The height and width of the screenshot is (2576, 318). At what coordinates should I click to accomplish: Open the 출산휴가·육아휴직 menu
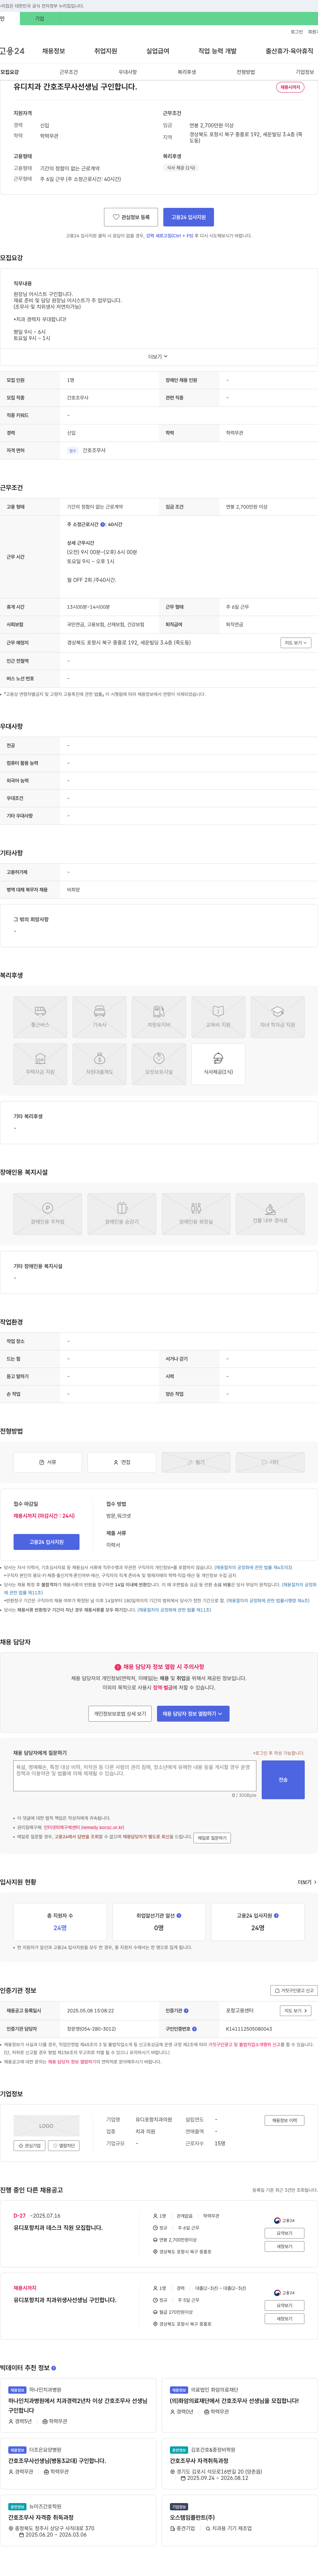tap(289, 51)
